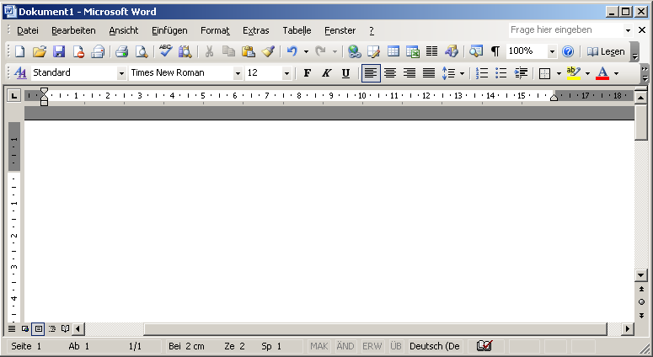Screen dimensions: 653x357
Task: Undo the last action
Action: (292, 51)
